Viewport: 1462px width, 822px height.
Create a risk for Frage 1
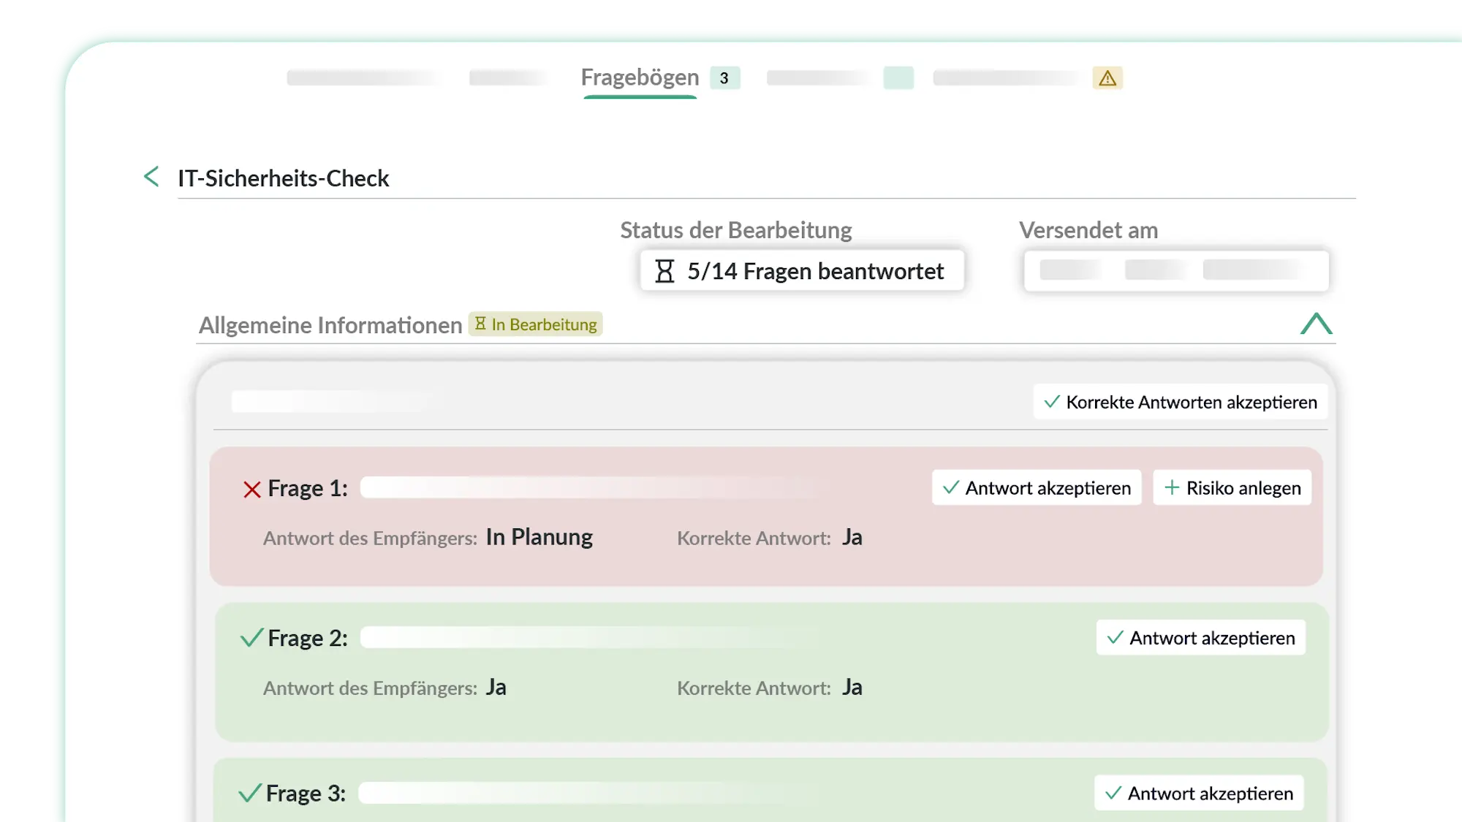[x=1232, y=488]
